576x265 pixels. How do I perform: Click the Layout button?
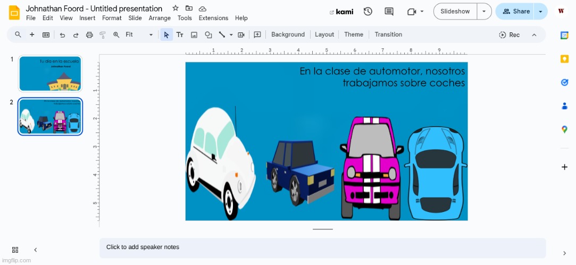(324, 34)
